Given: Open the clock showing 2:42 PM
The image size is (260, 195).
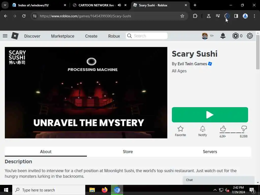Looking at the screenshot, I should 238,190.
